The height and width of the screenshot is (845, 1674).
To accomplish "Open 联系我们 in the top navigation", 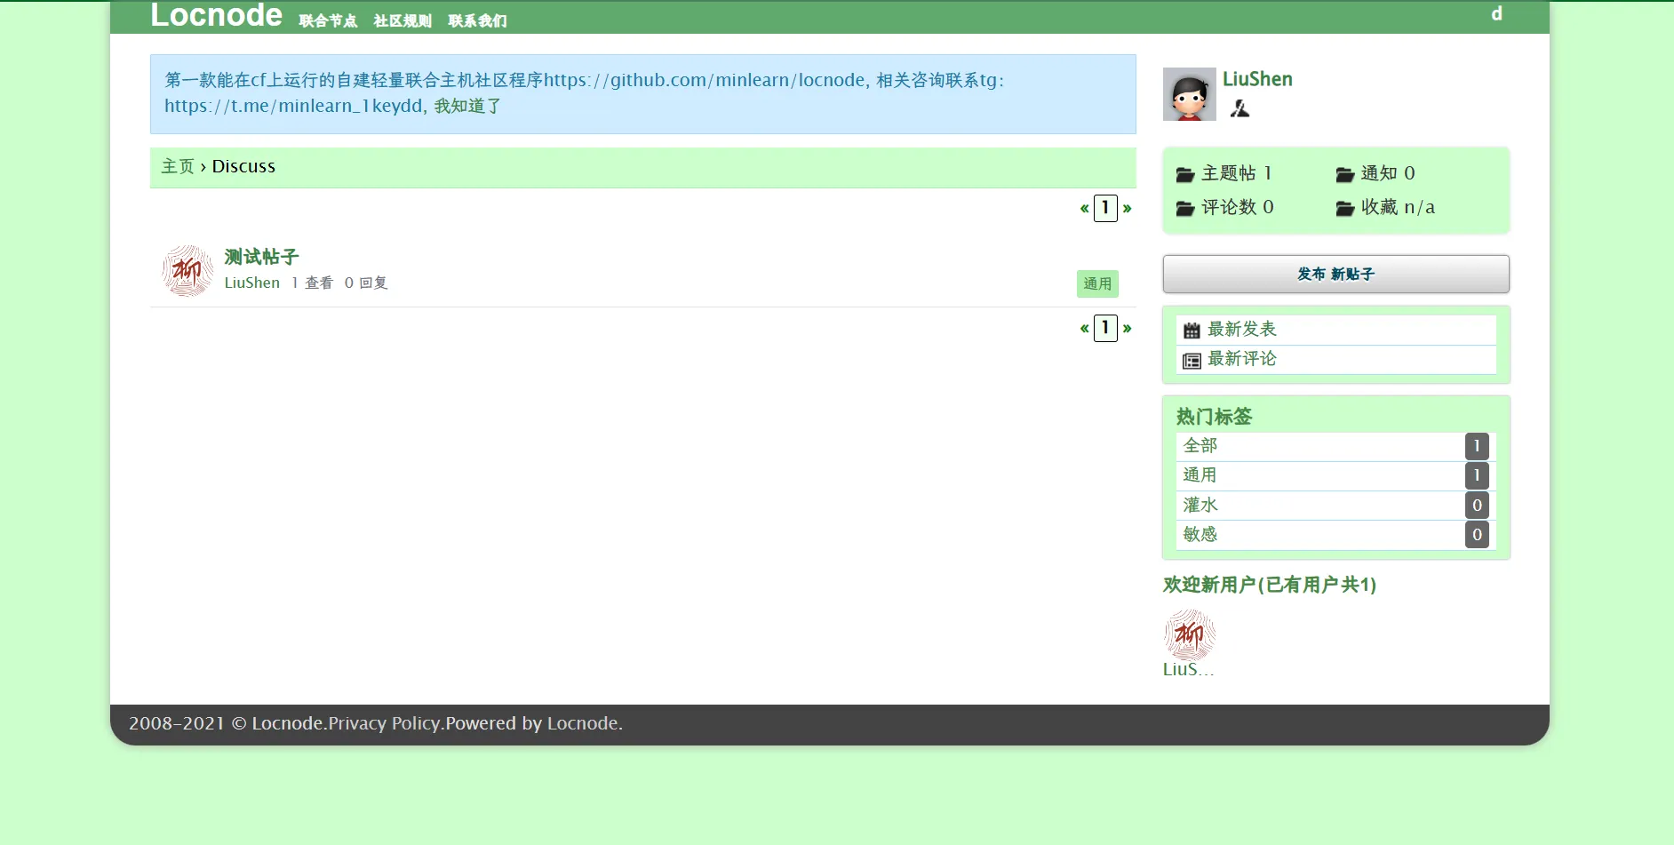I will [x=477, y=20].
